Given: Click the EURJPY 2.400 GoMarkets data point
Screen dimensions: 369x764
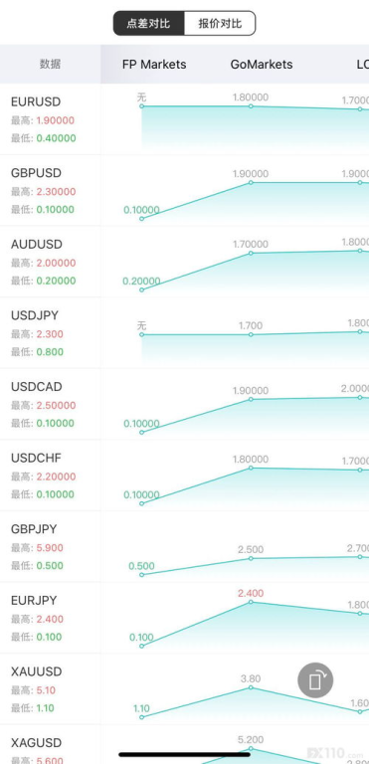Looking at the screenshot, I should [x=251, y=602].
